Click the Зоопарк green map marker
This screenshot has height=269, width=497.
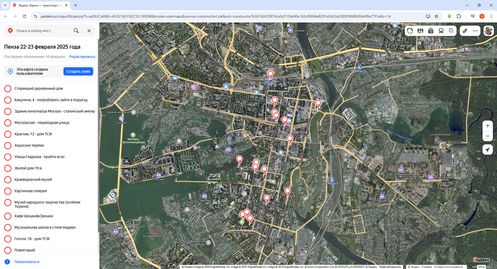(241, 222)
